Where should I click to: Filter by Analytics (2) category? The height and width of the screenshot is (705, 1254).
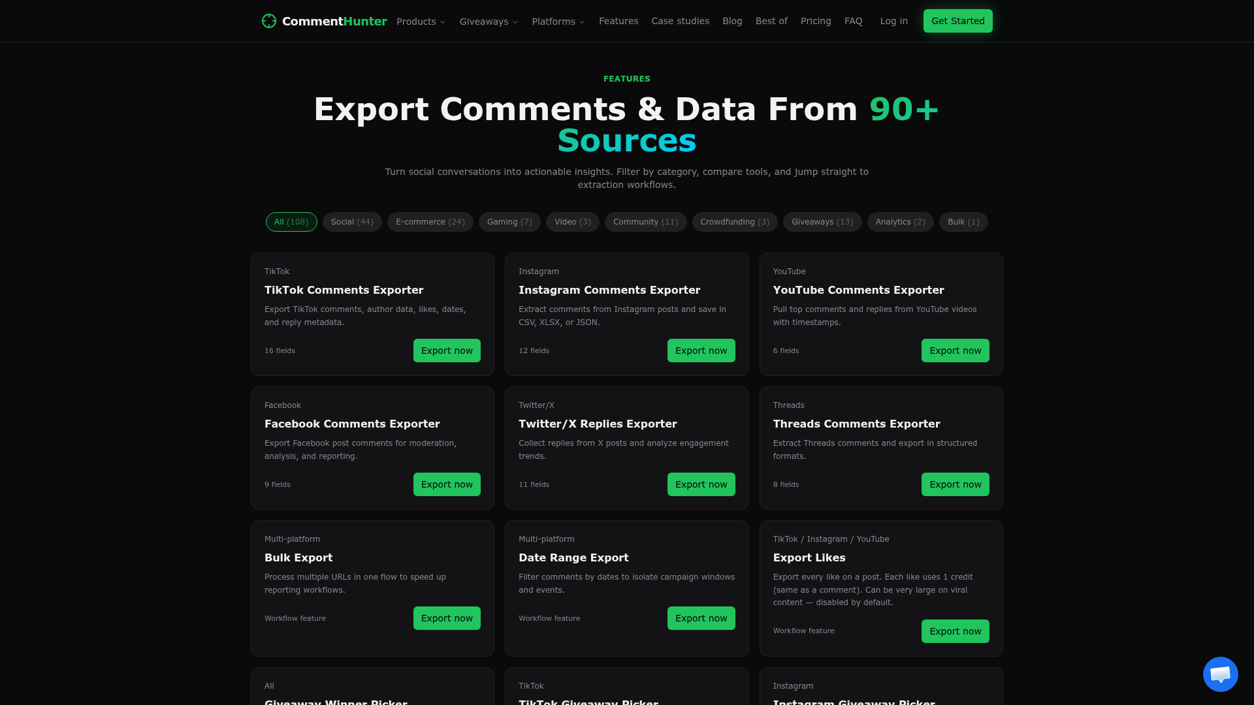[x=900, y=222]
